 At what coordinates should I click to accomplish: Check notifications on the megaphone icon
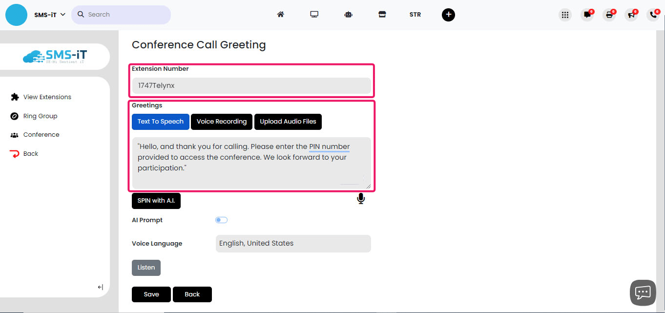tap(630, 15)
